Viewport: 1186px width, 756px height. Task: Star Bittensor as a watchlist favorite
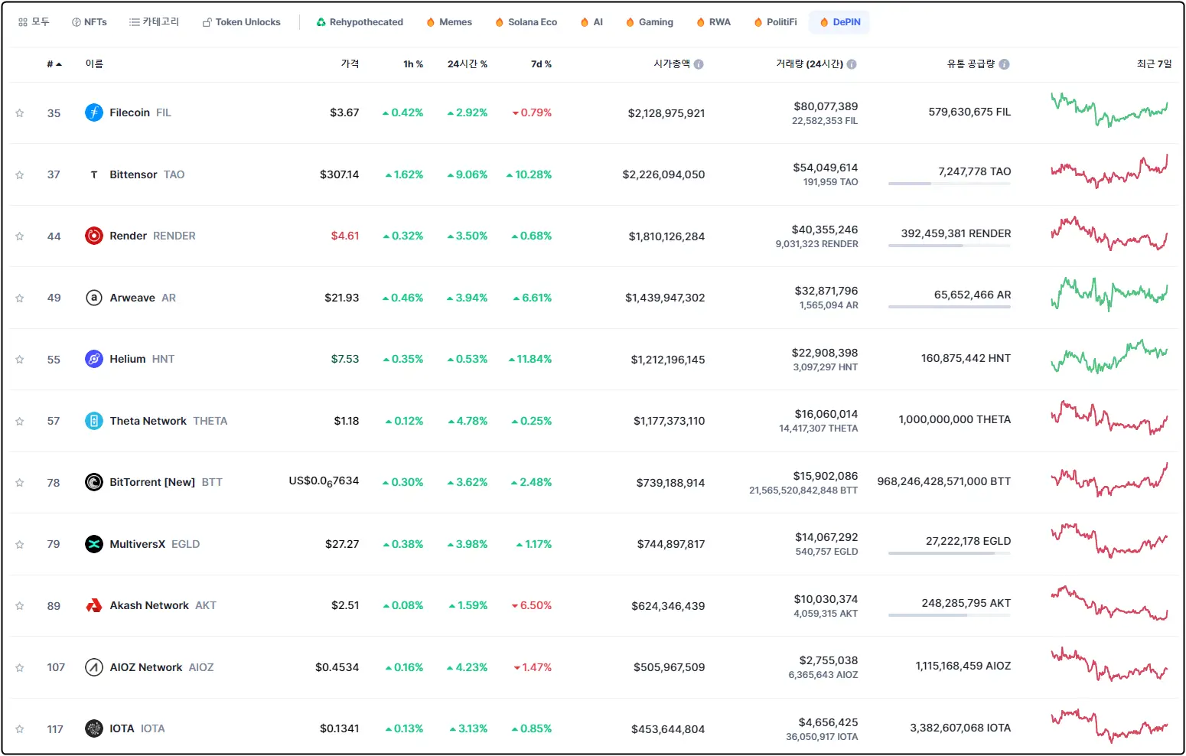20,175
